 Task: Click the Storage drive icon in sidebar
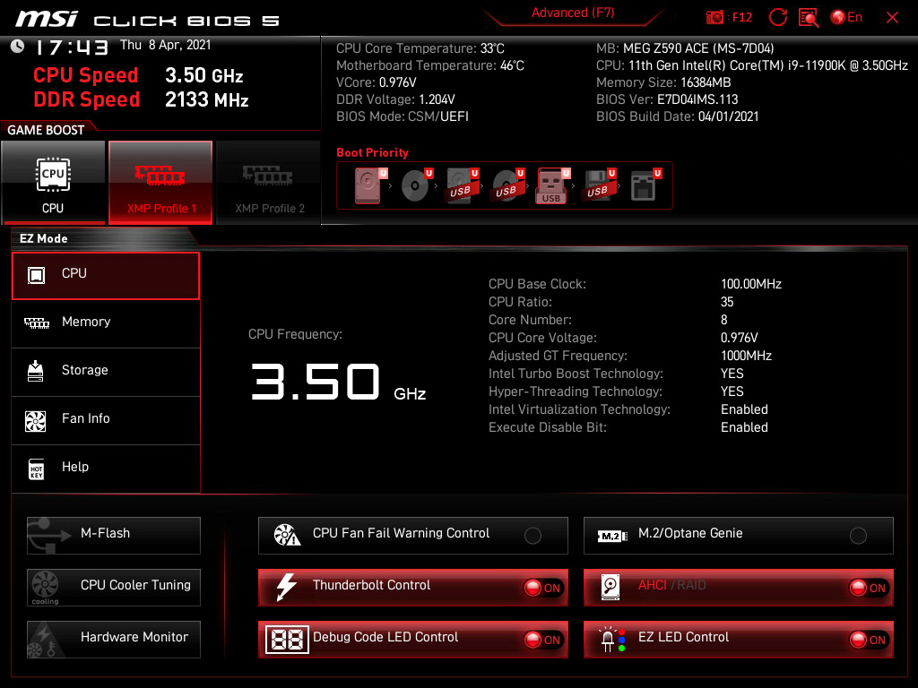point(36,371)
